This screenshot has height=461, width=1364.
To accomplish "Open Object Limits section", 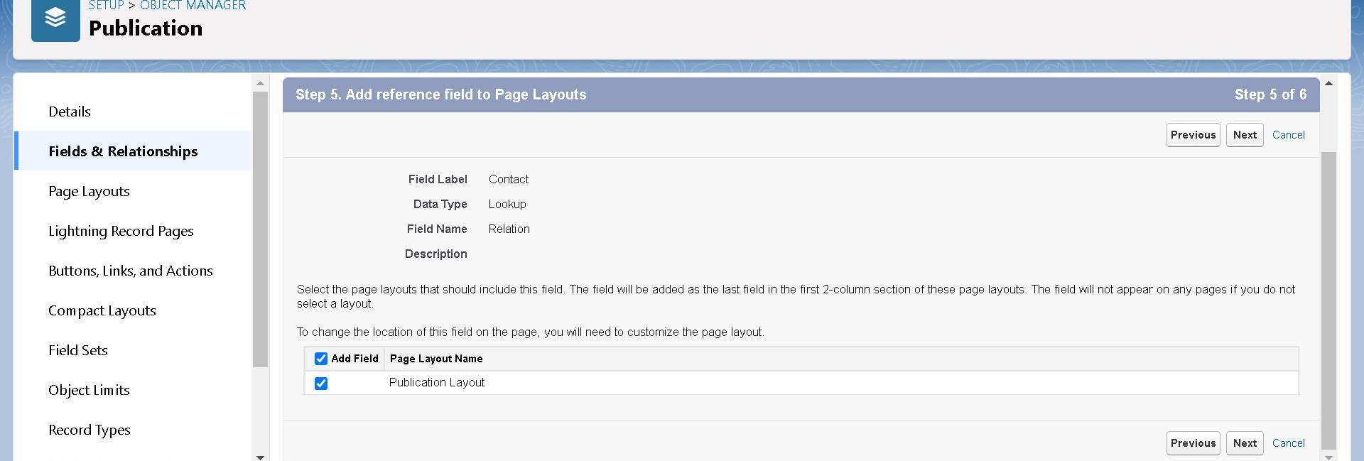I will coord(89,390).
